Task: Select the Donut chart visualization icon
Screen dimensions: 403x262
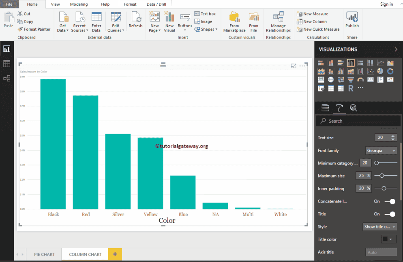Action: coord(390,71)
